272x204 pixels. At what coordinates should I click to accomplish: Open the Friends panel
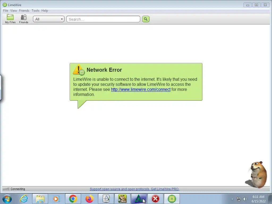click(24, 19)
